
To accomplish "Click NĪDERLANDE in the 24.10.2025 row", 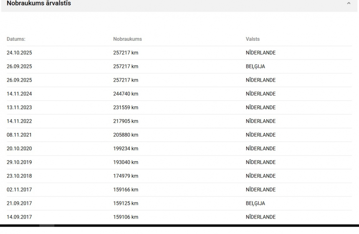I will (260, 53).
